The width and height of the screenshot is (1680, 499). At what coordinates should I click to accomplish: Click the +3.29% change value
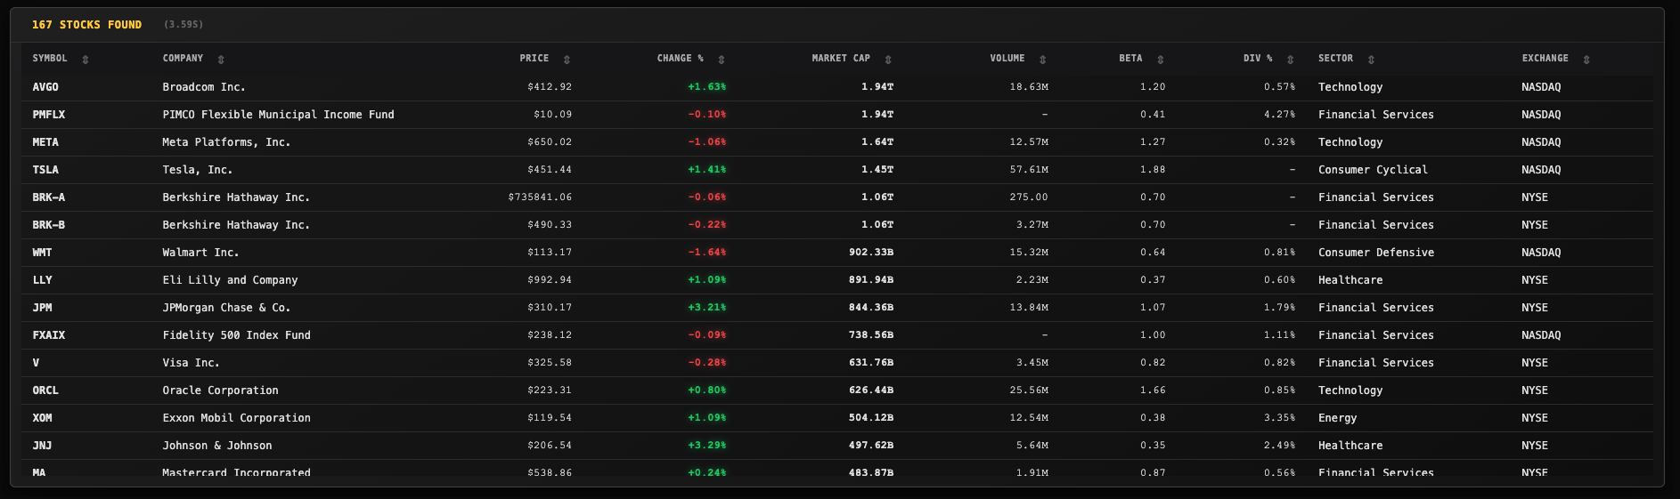click(707, 446)
